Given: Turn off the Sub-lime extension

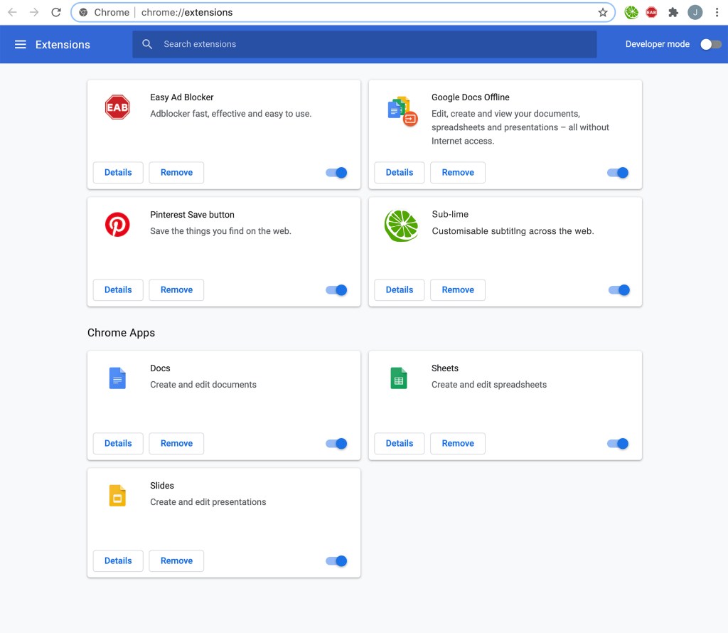Looking at the screenshot, I should 619,290.
